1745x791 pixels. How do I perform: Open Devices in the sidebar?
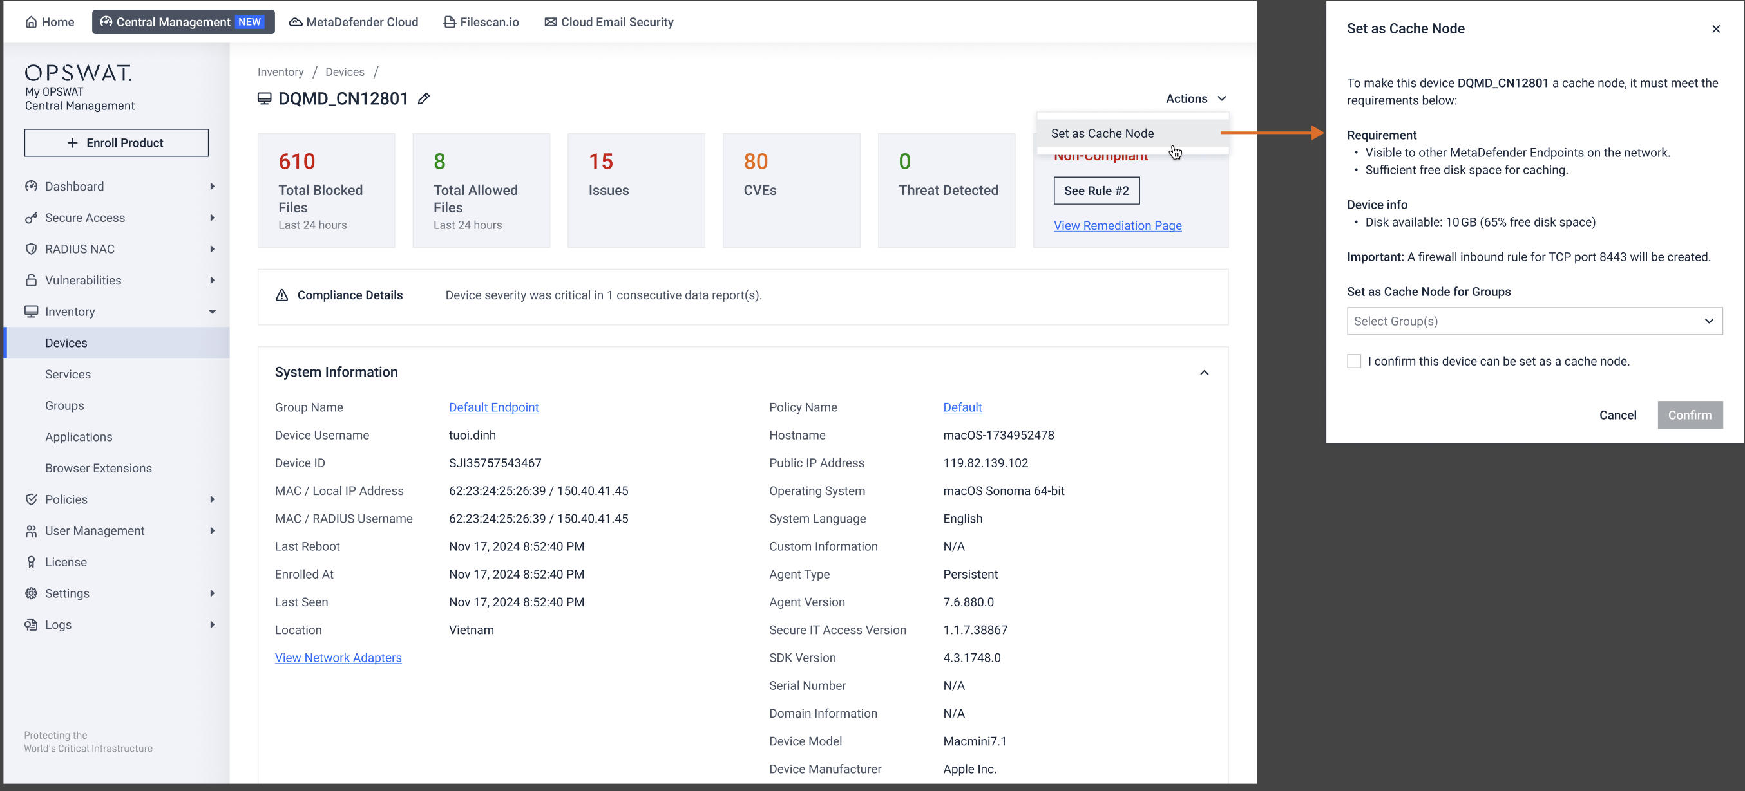117,342
